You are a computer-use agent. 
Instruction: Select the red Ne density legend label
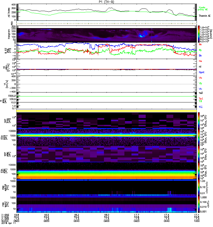(201, 61)
